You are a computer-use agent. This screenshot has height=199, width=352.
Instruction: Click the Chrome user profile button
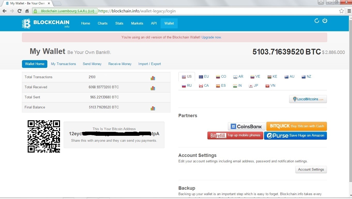321,2
